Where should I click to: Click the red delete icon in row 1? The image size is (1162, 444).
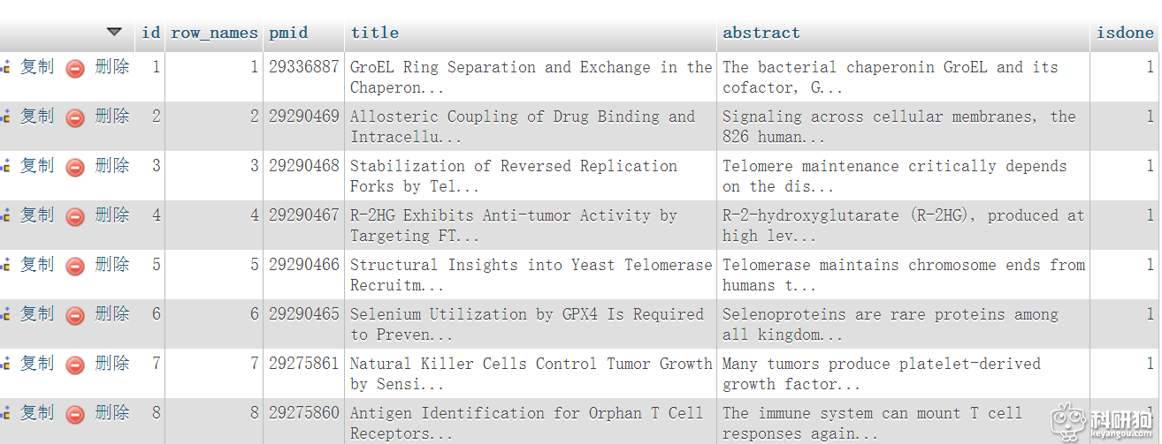pyautogui.click(x=76, y=68)
